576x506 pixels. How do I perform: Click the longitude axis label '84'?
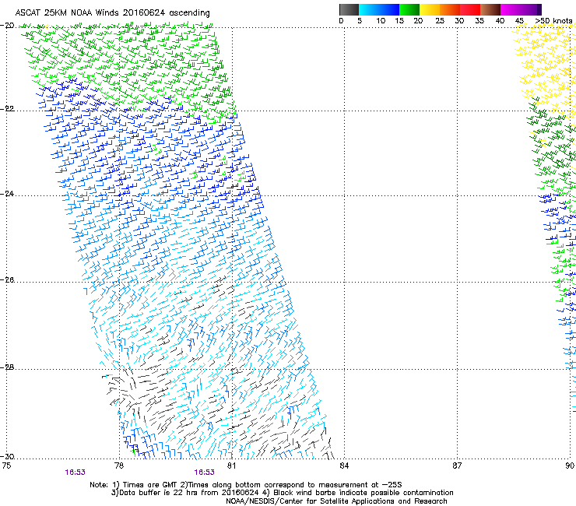point(344,466)
